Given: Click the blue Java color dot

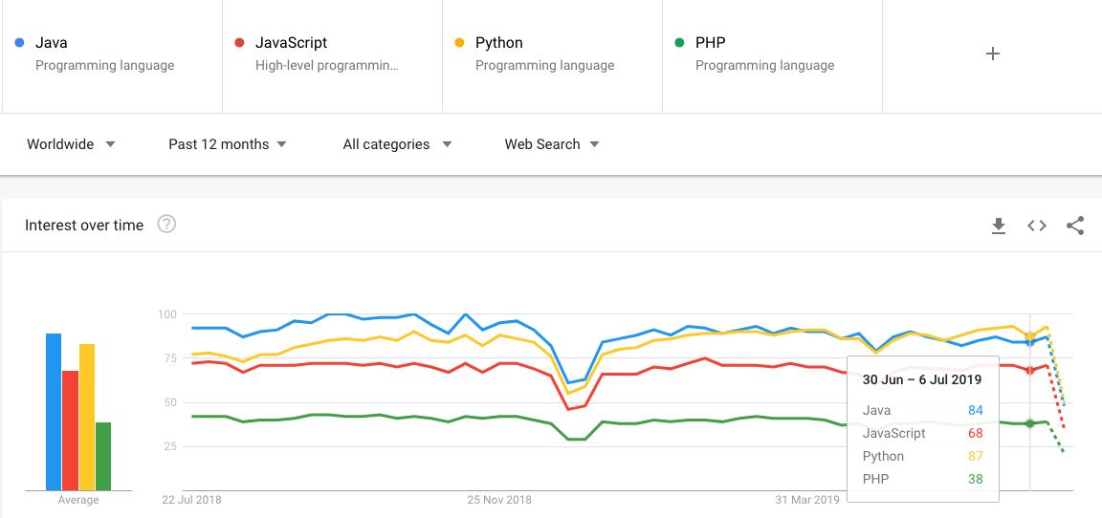Looking at the screenshot, I should (x=20, y=43).
